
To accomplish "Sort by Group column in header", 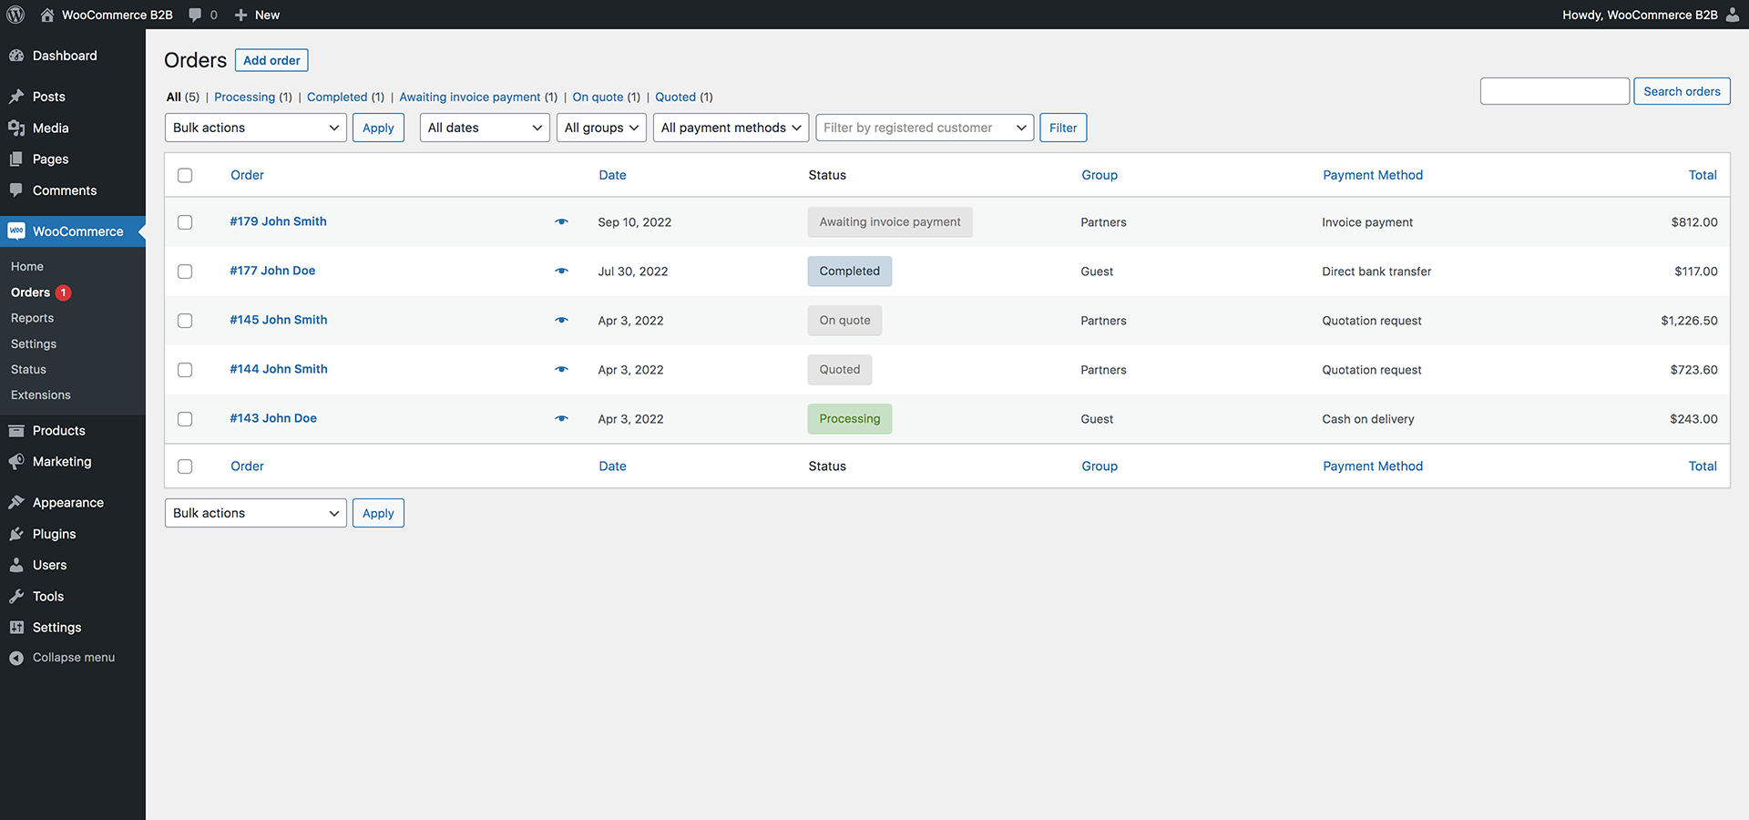I will pyautogui.click(x=1100, y=175).
